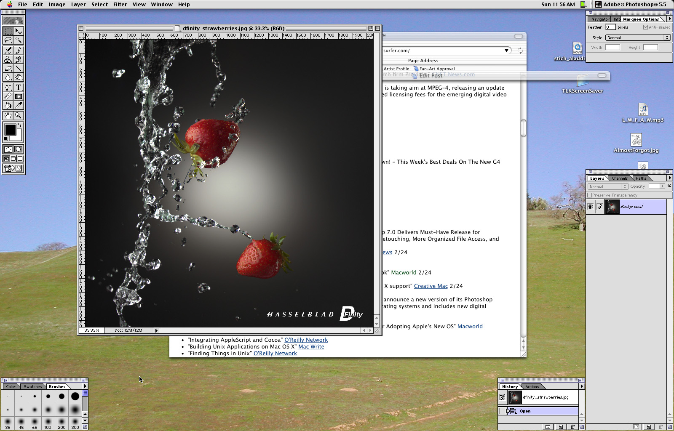
Task: Click the foreground color swatch
Action: tap(10, 130)
